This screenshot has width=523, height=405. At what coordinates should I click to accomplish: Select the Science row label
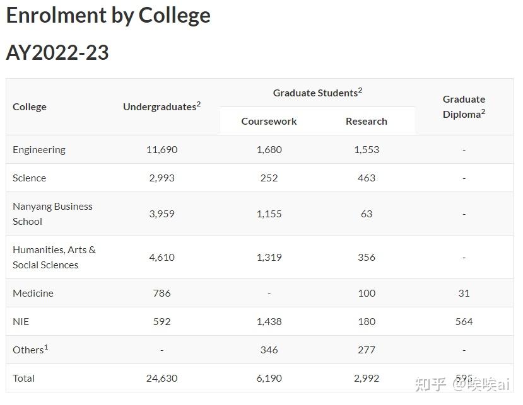[x=30, y=178]
